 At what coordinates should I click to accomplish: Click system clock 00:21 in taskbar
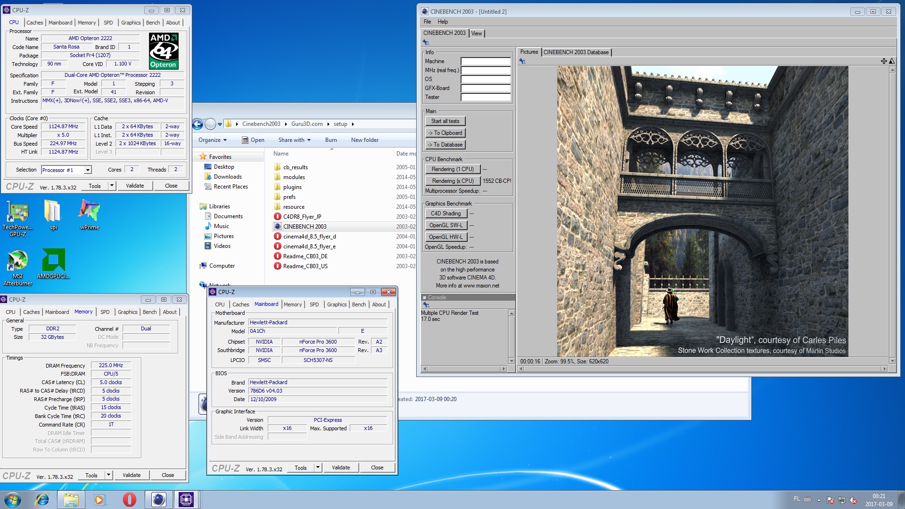879,496
